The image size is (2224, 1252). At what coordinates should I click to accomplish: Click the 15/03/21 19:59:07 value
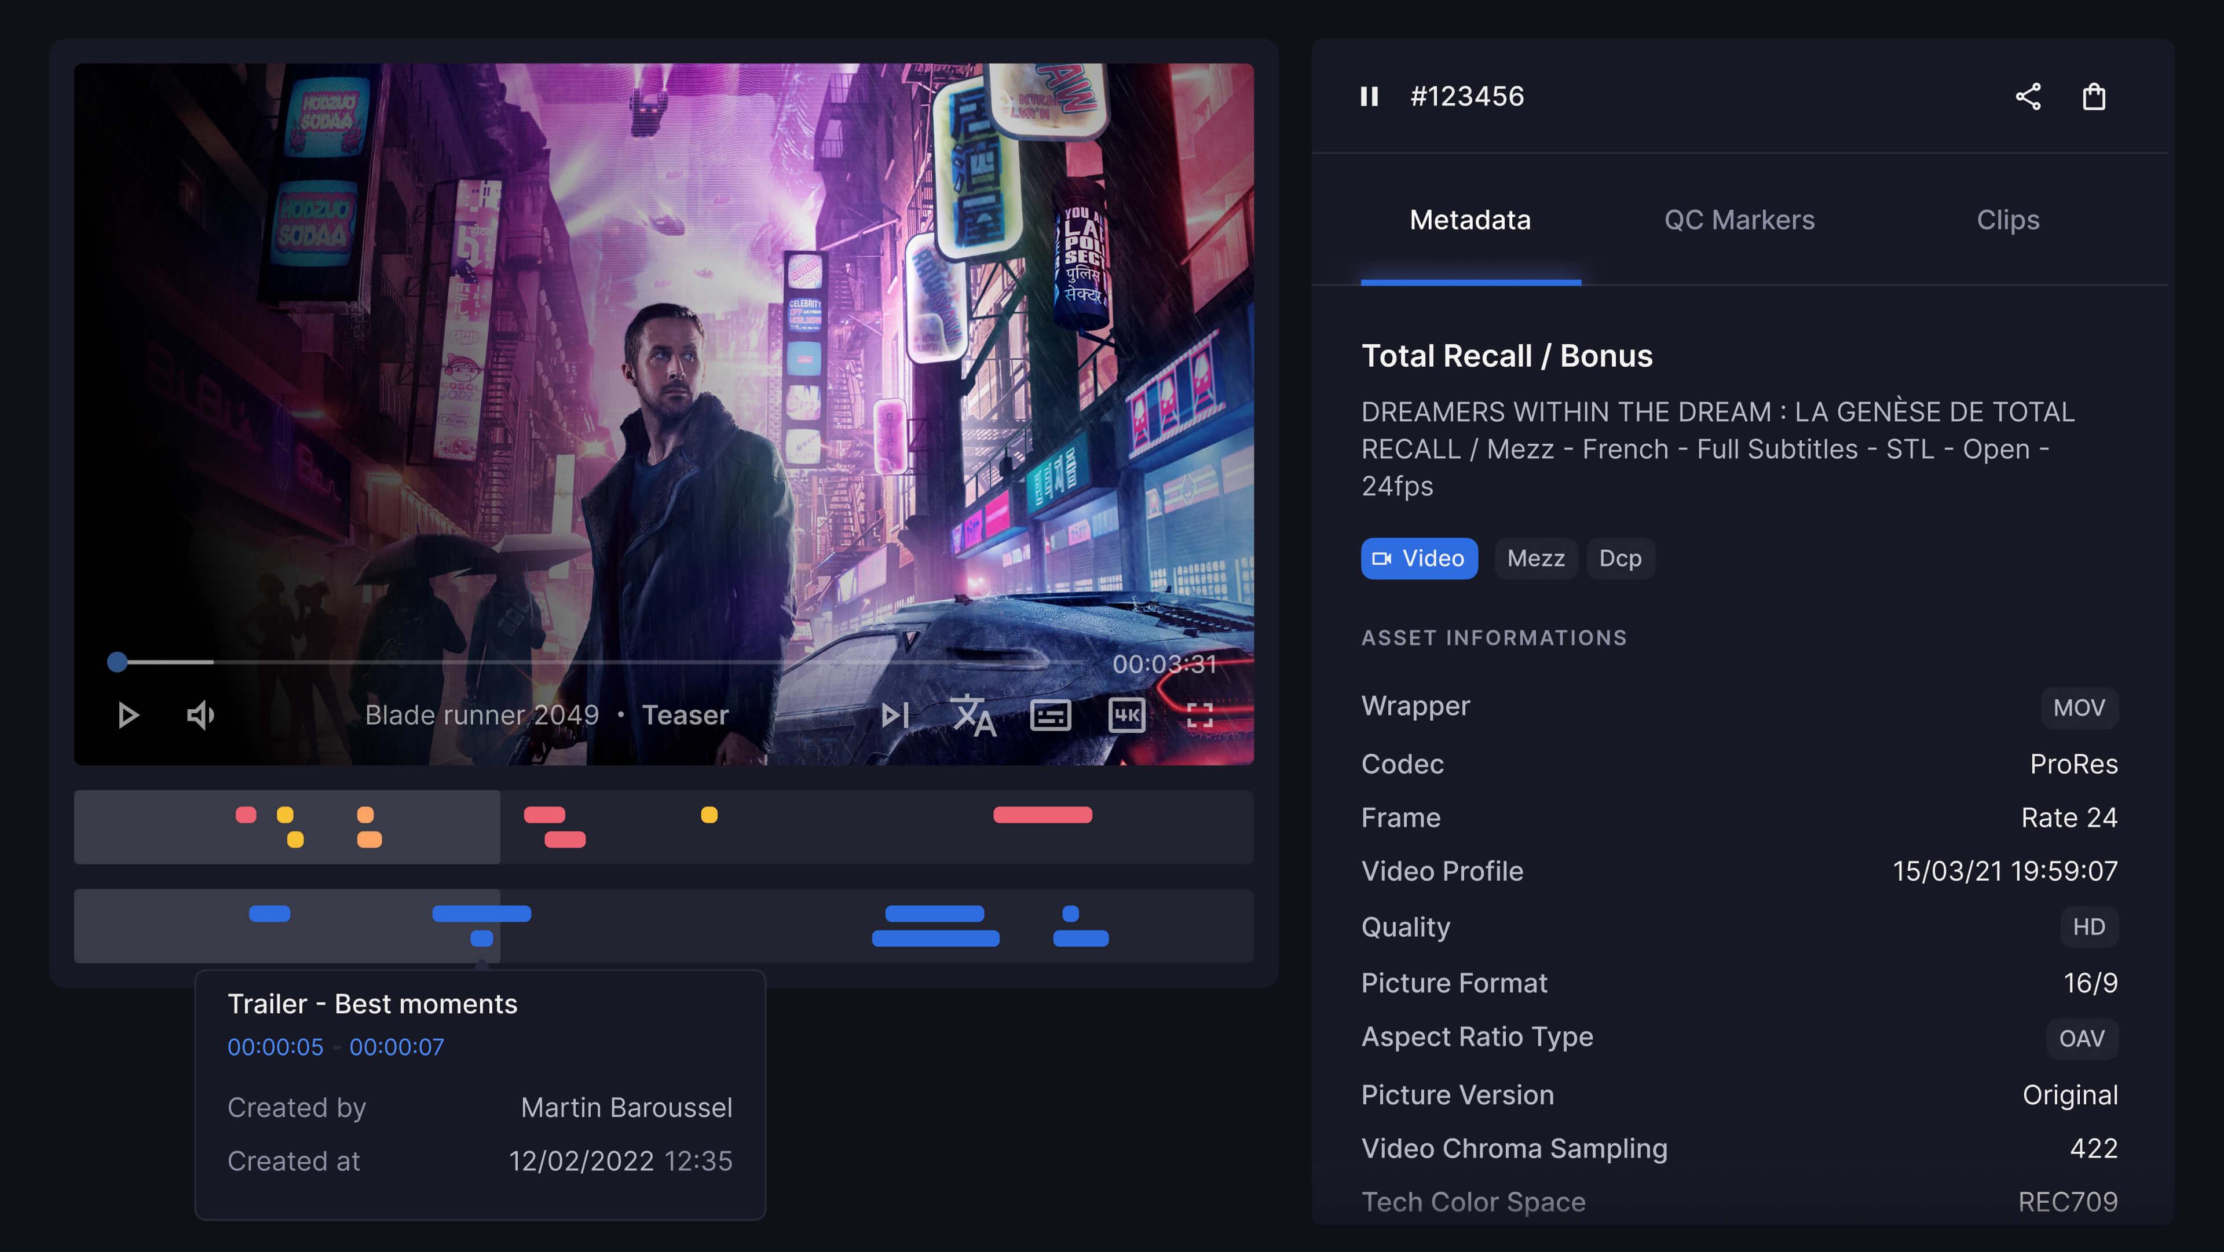click(2004, 871)
